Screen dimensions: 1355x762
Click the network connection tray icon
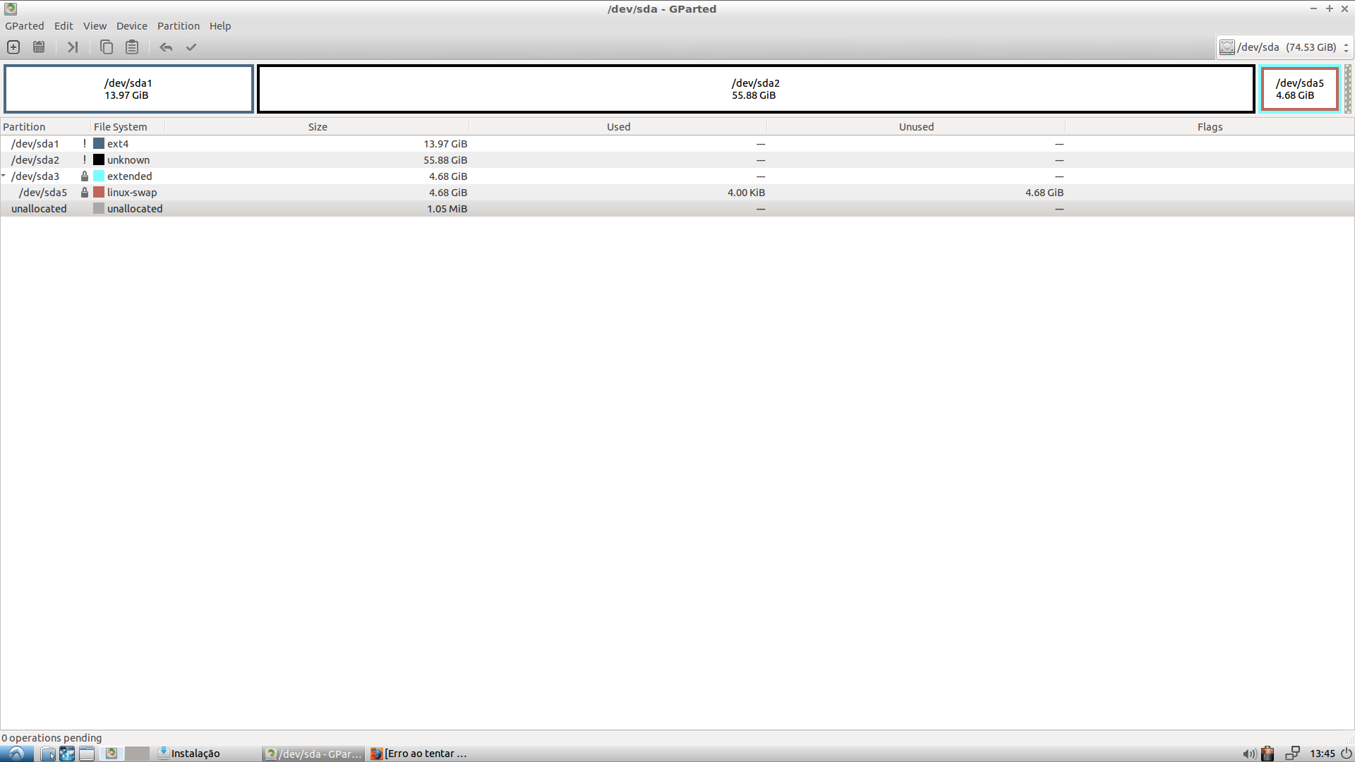[1292, 754]
